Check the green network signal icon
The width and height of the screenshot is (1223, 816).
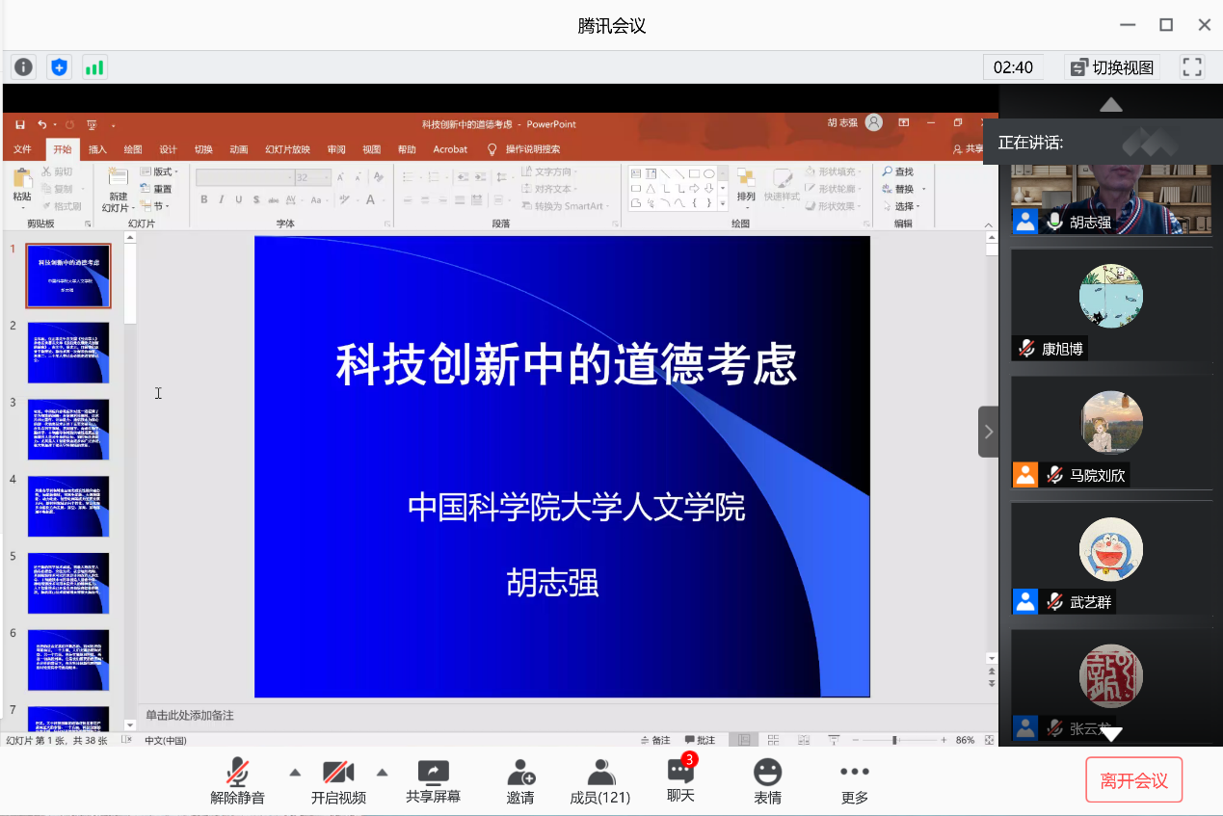point(93,66)
